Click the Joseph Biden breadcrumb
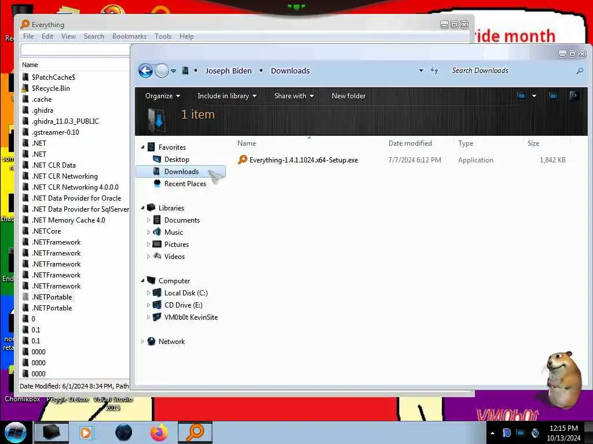 [228, 71]
